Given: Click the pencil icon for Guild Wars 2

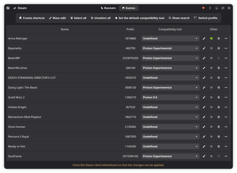Looking at the screenshot, I should tap(204, 97).
